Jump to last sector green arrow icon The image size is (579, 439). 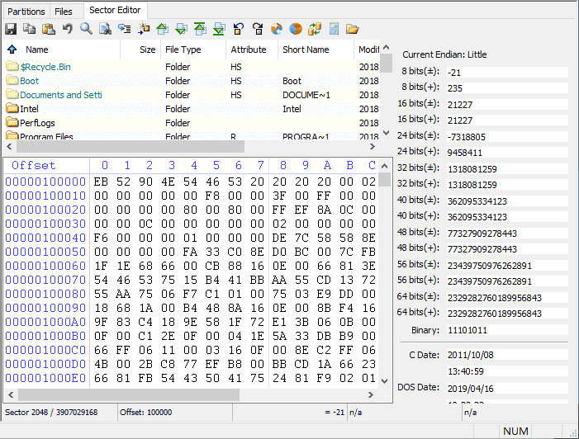point(219,29)
